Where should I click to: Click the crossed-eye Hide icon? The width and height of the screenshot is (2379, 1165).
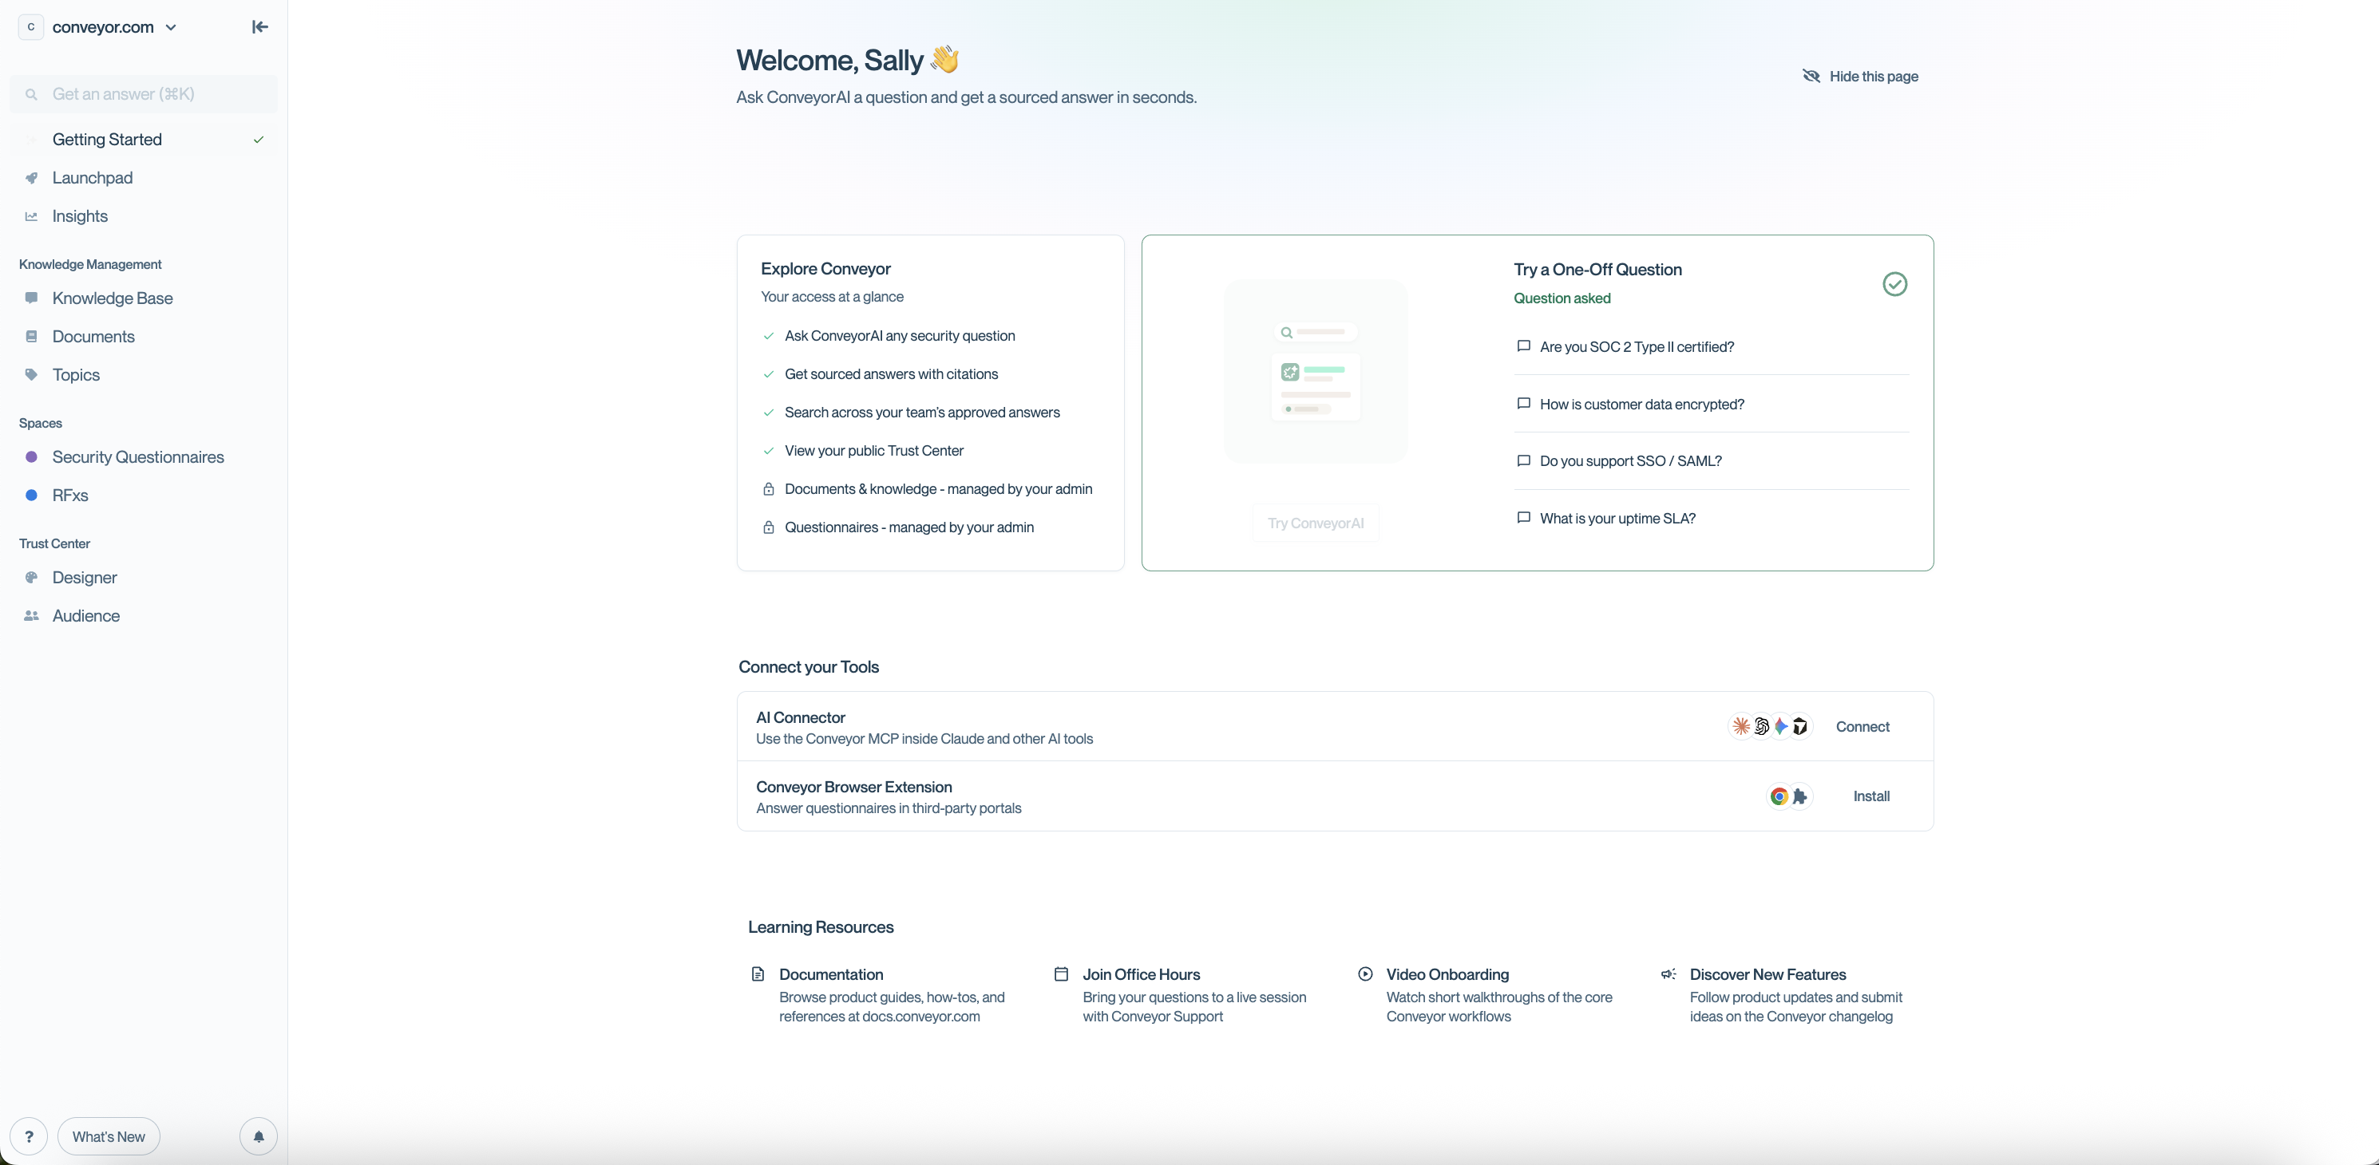click(1811, 76)
